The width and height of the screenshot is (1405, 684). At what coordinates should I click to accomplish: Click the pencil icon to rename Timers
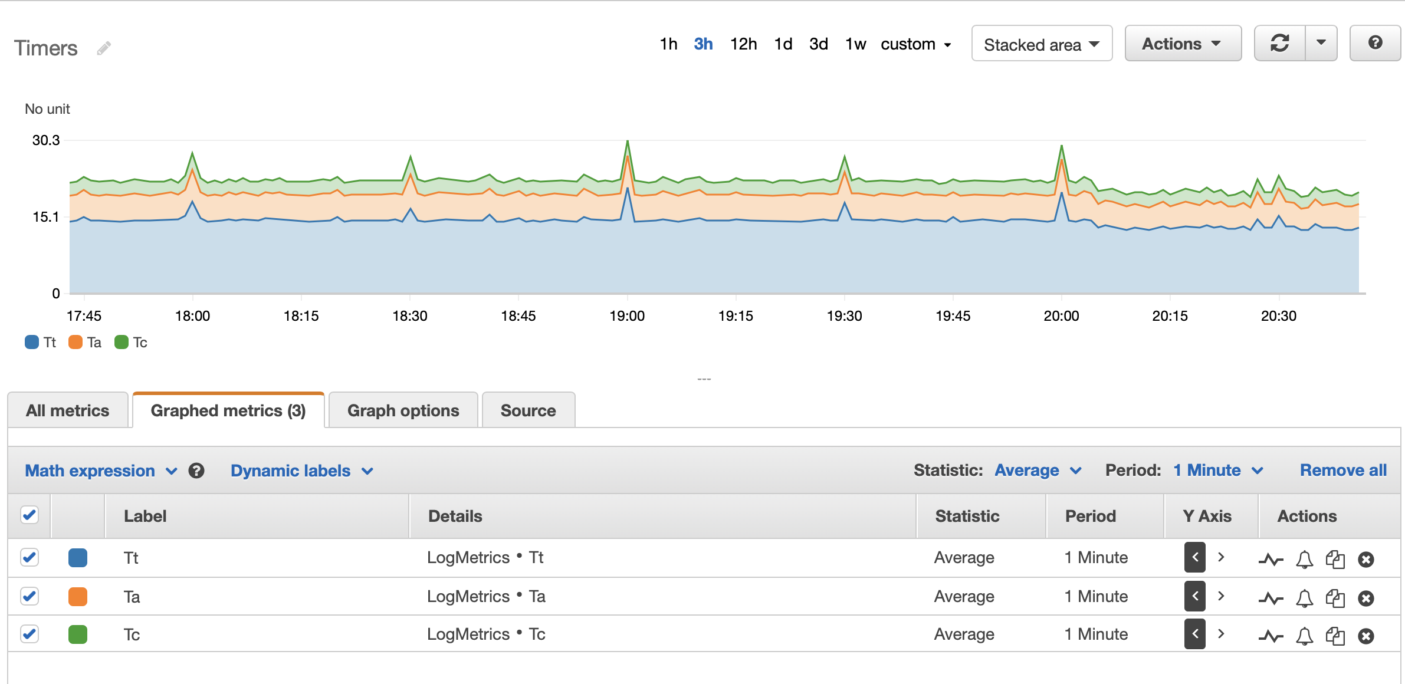coord(104,48)
